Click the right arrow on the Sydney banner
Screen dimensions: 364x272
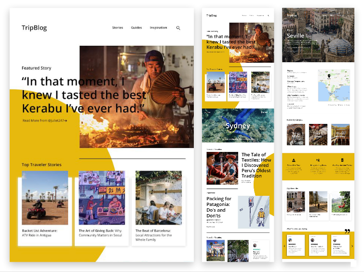270,126
